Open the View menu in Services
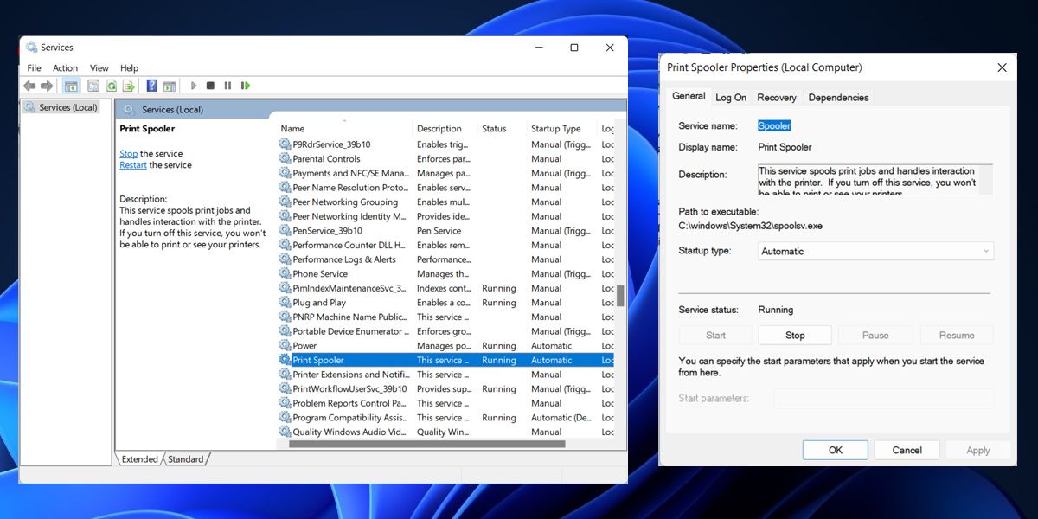Viewport: 1038px width, 519px height. coord(99,67)
